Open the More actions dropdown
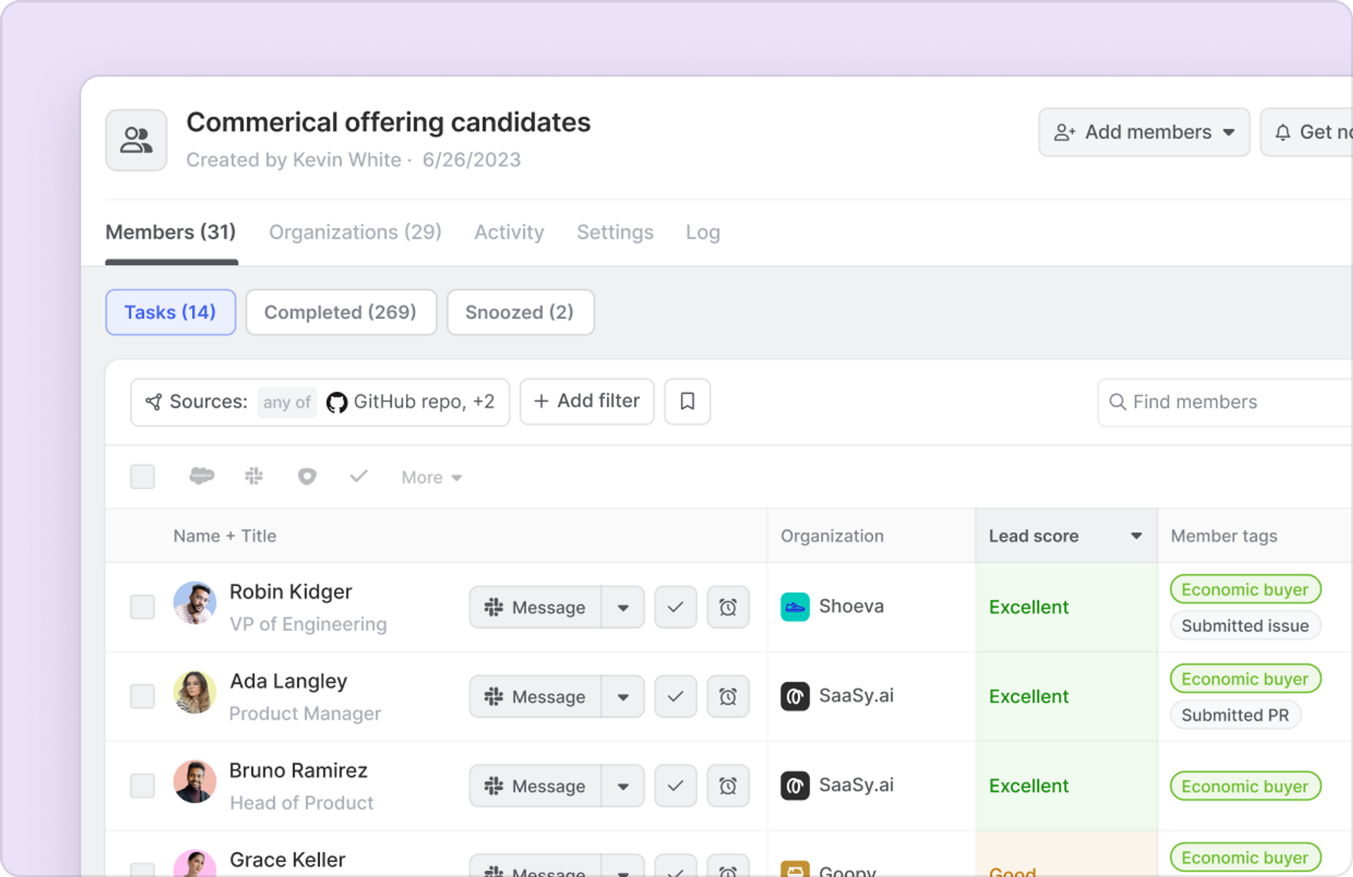The height and width of the screenshot is (877, 1353). click(431, 478)
